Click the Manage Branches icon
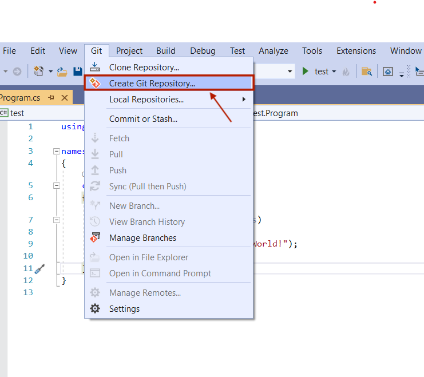 tap(96, 238)
